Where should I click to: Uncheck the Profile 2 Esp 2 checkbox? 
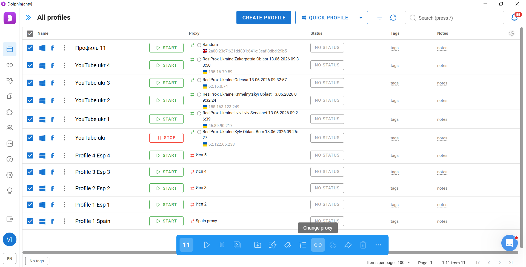(x=30, y=188)
